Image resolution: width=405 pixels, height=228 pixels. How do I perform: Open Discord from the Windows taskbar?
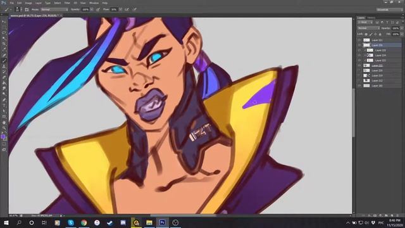(x=123, y=222)
